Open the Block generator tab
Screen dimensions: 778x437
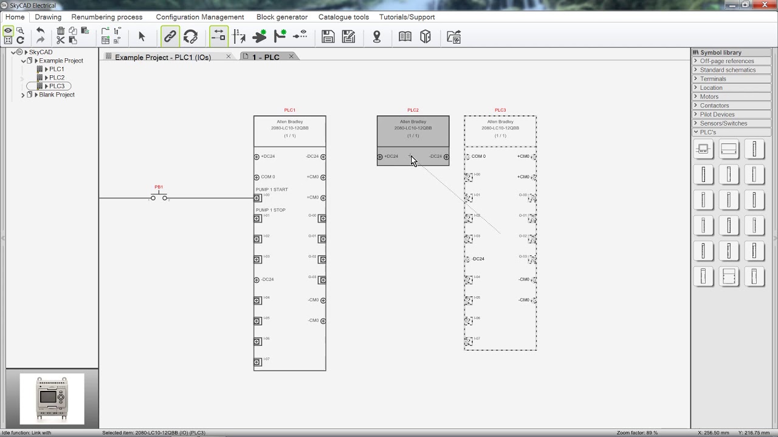[x=282, y=17]
